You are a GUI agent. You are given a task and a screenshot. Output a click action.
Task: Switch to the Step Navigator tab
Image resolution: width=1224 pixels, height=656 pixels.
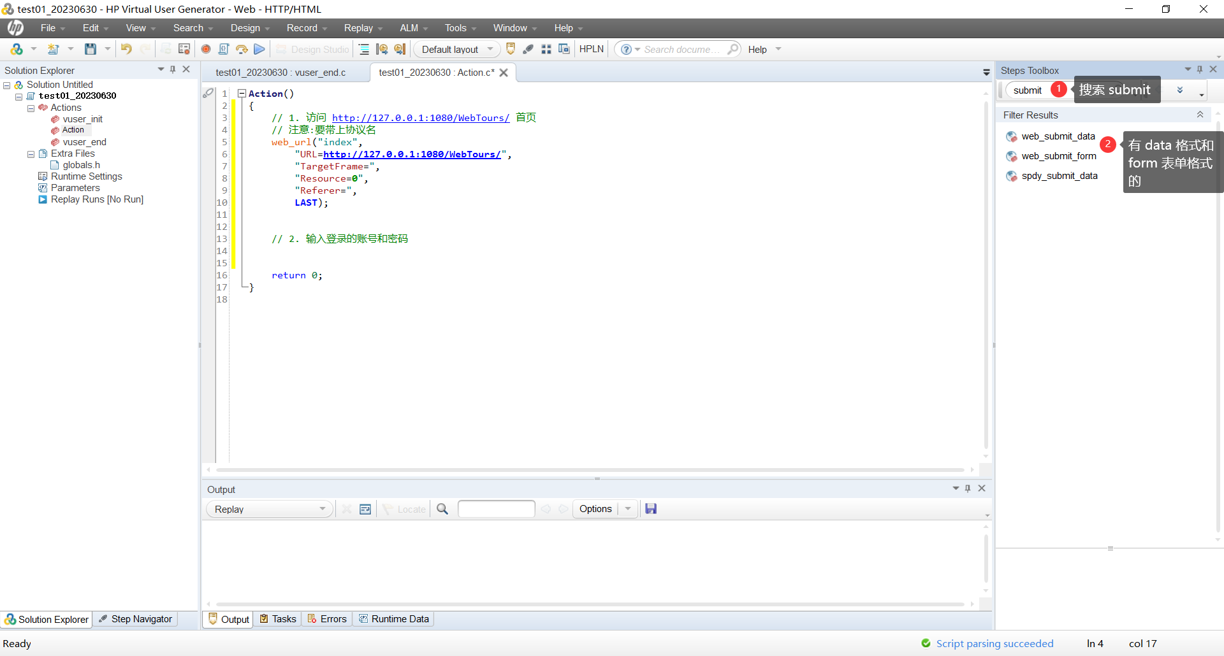[x=136, y=619]
